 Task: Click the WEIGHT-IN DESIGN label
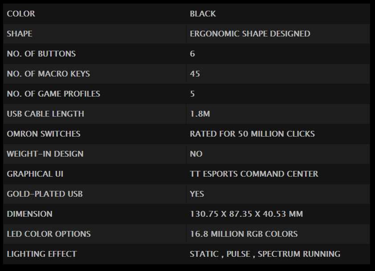click(45, 154)
